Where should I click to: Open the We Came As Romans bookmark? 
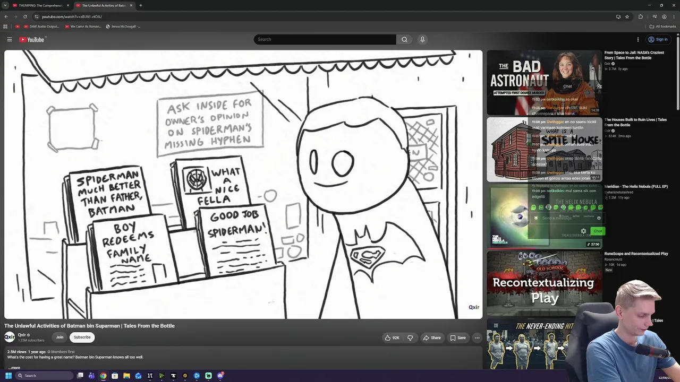[83, 27]
